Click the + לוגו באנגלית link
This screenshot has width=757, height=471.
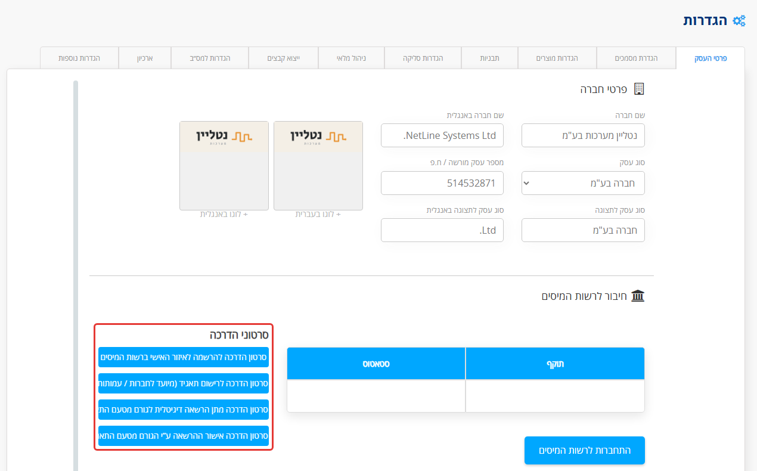pos(224,214)
